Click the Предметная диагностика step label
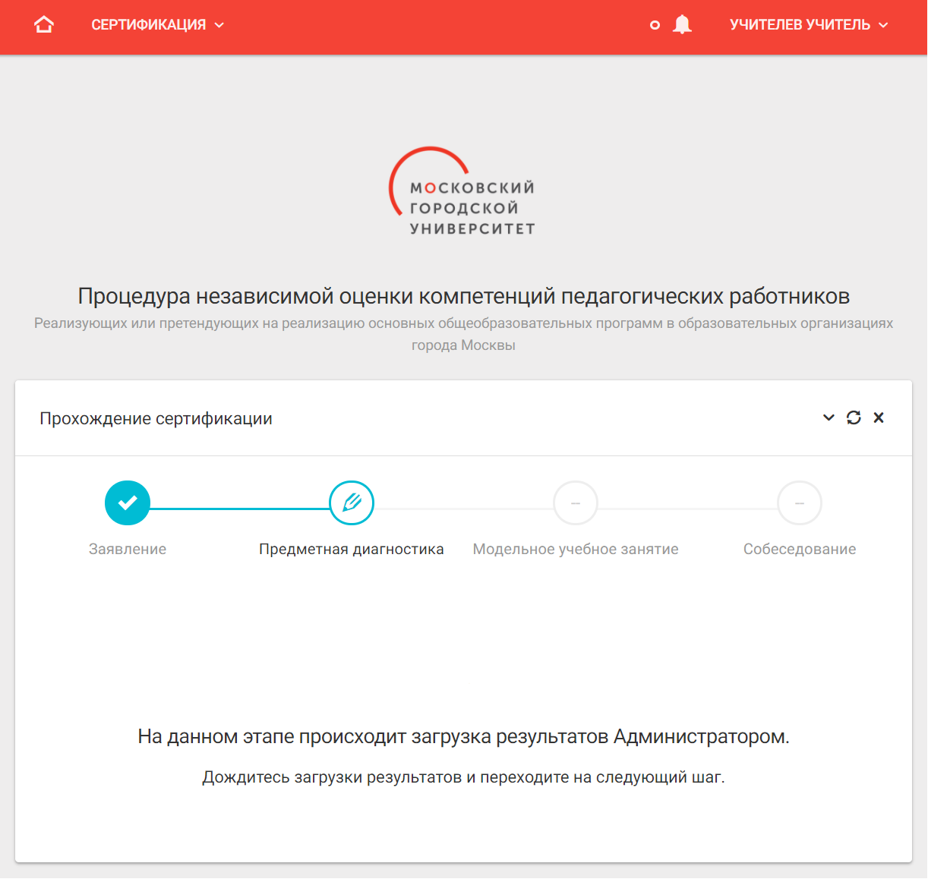Screen dimensions: 928x879 coord(352,549)
